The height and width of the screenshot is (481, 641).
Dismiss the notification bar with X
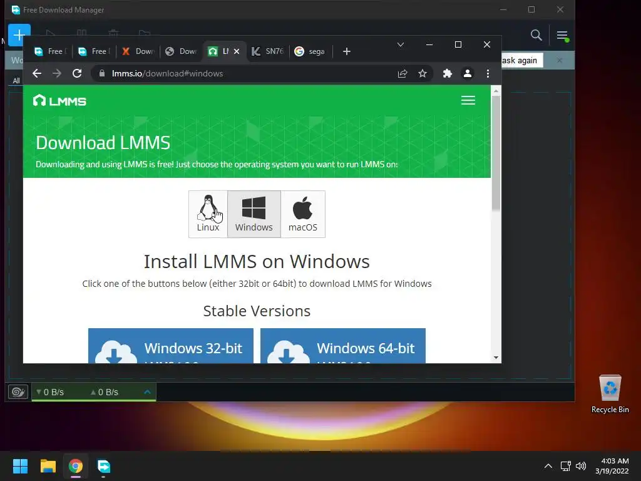click(560, 61)
